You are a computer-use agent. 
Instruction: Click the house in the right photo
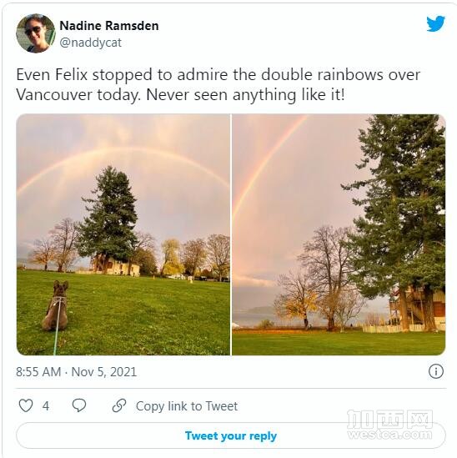tap(417, 307)
